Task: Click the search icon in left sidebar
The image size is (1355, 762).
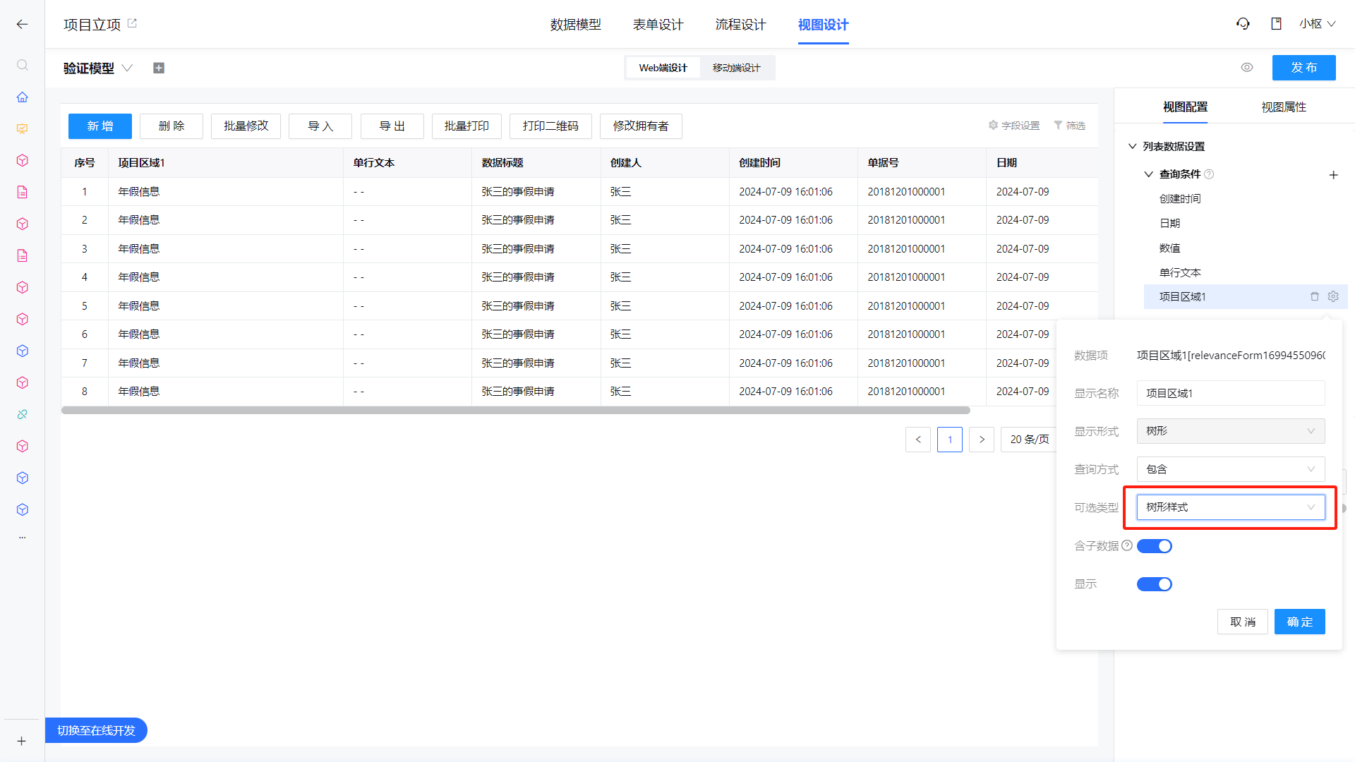Action: coord(23,65)
